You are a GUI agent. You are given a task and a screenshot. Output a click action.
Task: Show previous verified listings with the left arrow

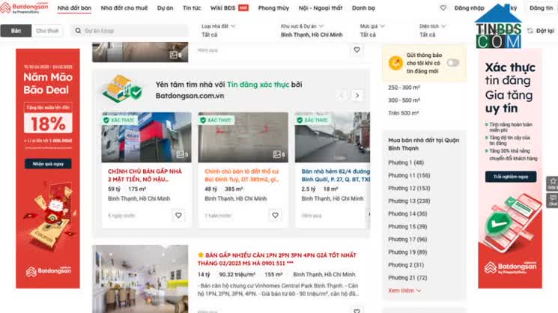click(x=342, y=95)
